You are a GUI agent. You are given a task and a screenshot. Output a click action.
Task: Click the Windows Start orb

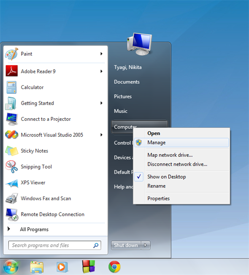11,267
